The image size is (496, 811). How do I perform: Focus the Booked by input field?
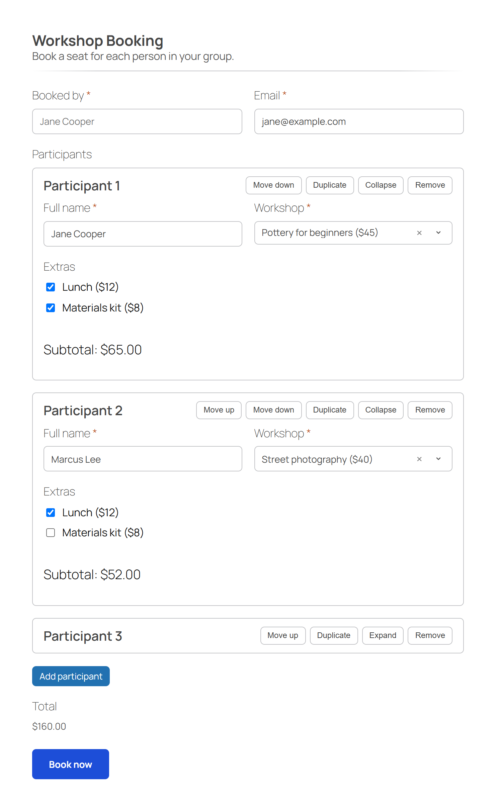point(137,121)
